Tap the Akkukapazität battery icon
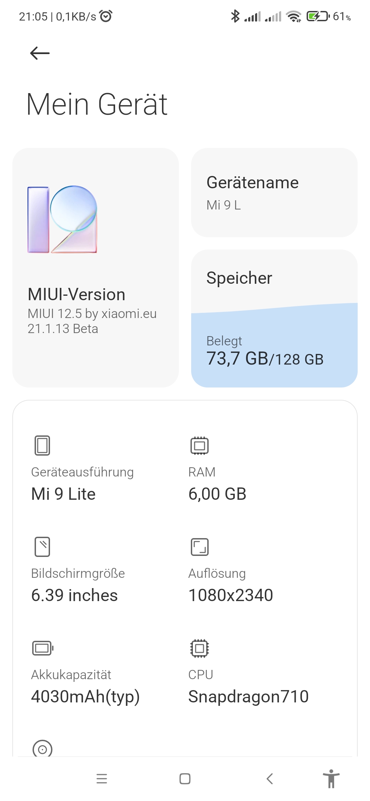This screenshot has height=801, width=370. tap(43, 648)
